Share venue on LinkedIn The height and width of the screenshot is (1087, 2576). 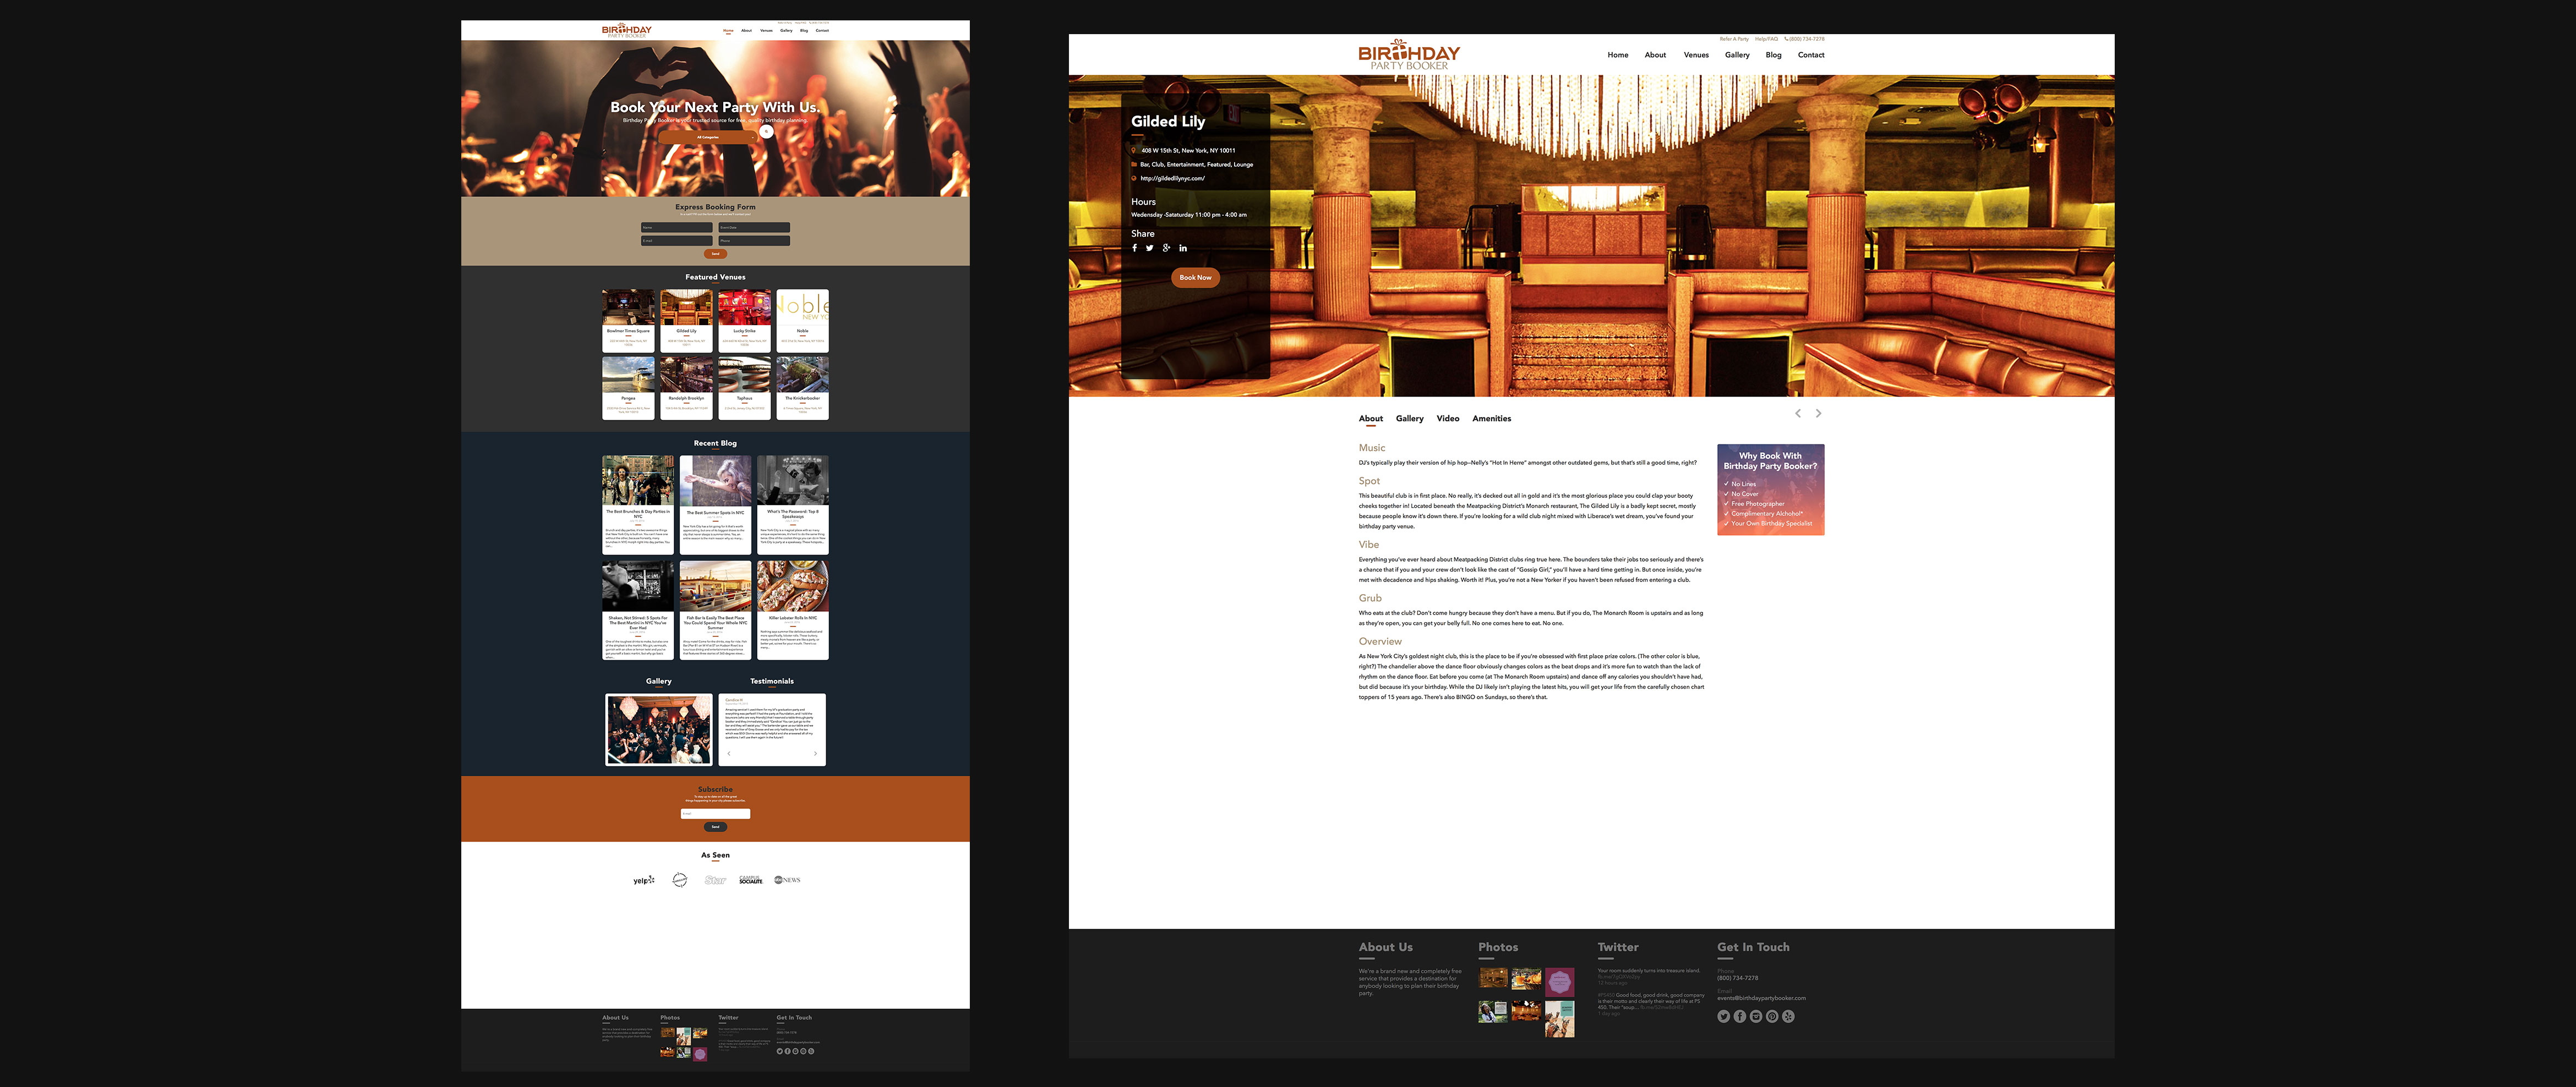pos(1183,248)
